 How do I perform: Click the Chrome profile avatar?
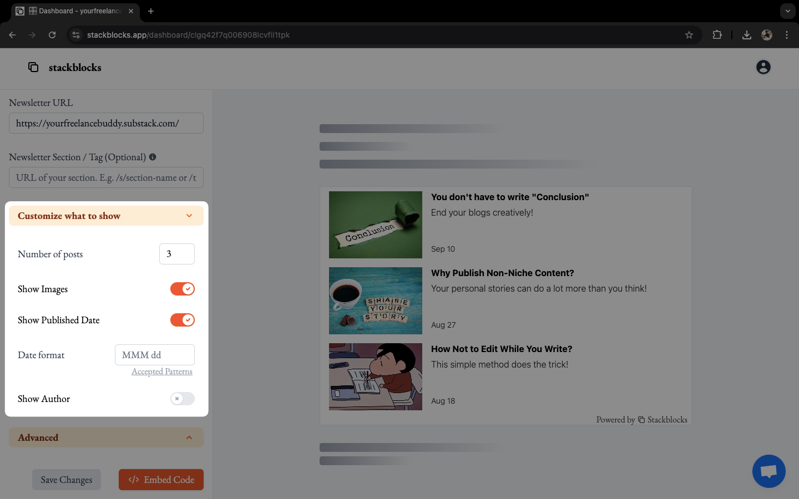pyautogui.click(x=767, y=35)
